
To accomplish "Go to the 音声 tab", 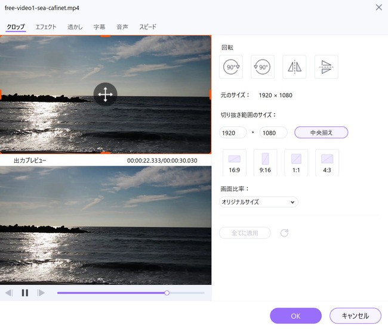I will tap(122, 27).
